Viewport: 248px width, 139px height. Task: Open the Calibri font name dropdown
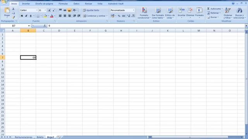[x=37, y=10]
